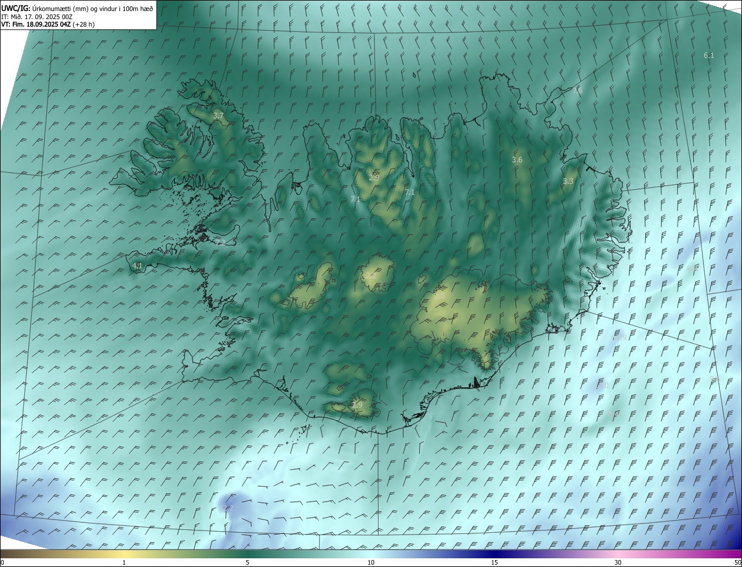Click the pale yellow band of the color scale

pos(124,554)
